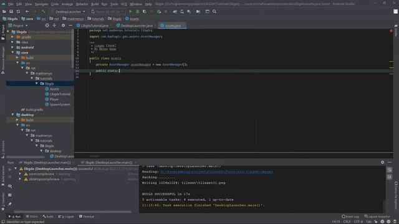399x224 pixels.
Task: Open the Refactor menu
Action: point(82,4)
